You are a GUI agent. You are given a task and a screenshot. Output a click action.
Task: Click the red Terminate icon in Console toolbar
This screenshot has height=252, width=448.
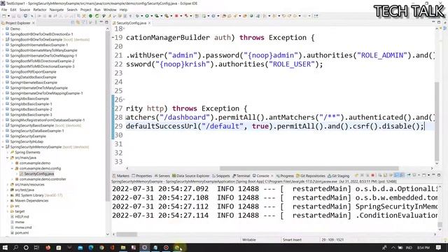point(372,176)
